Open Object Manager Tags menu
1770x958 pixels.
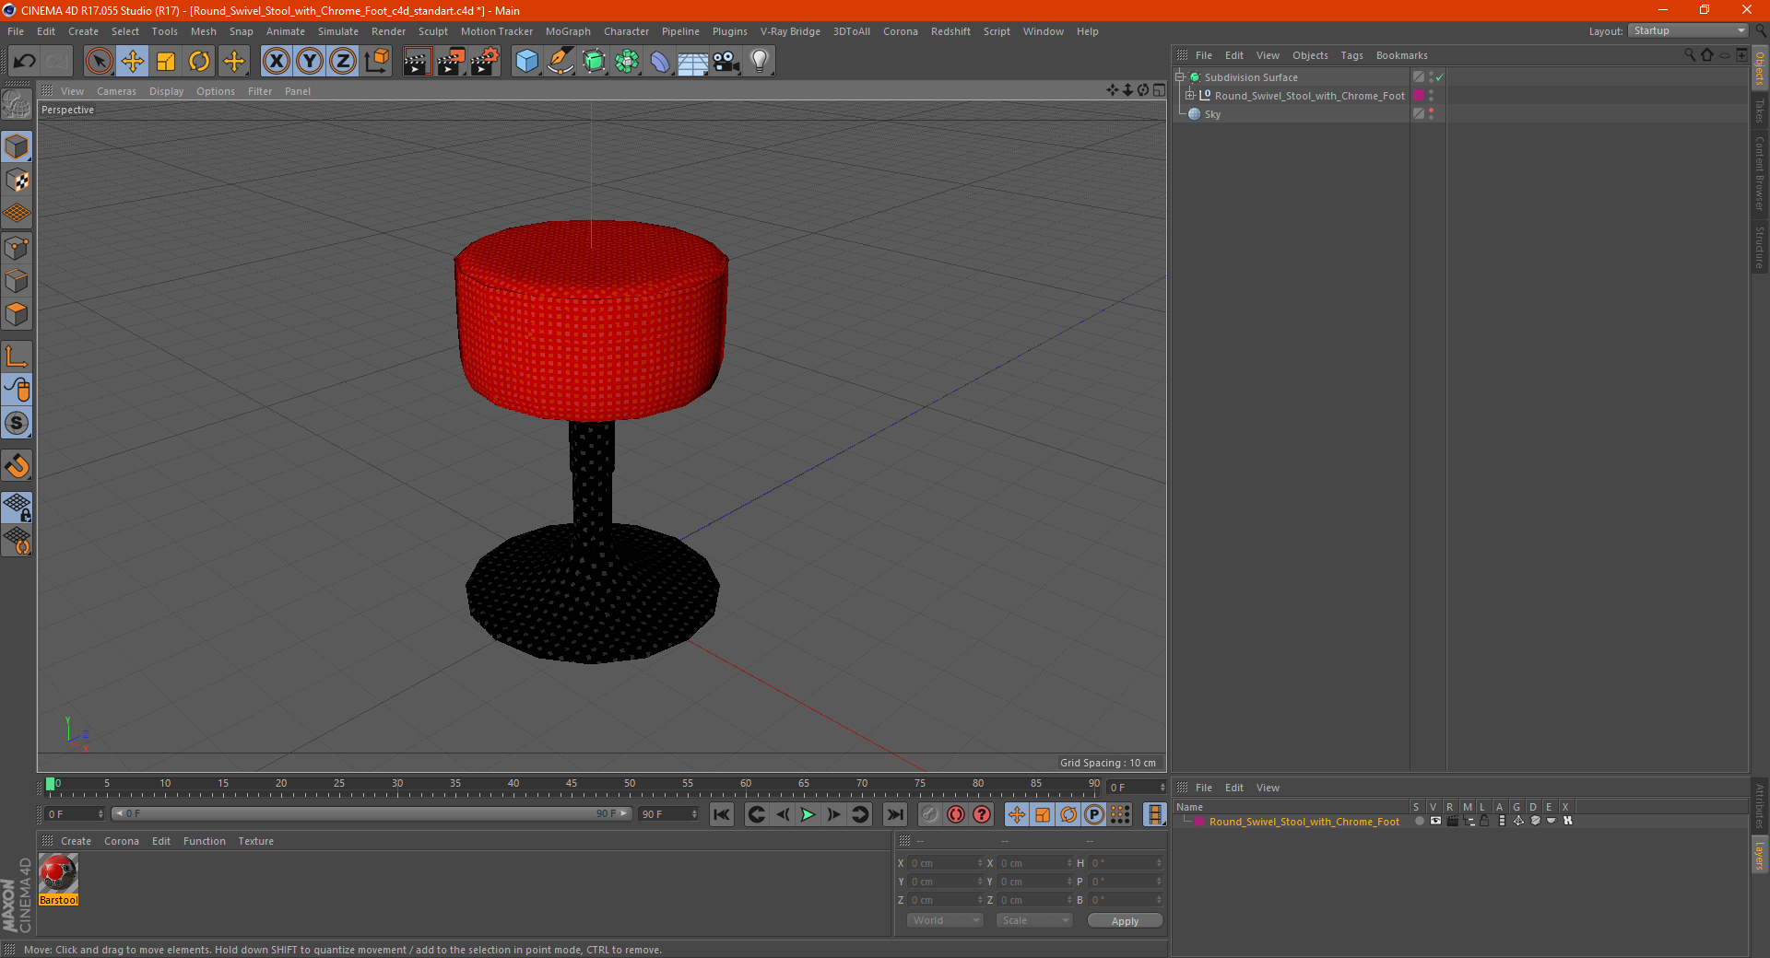coord(1351,55)
